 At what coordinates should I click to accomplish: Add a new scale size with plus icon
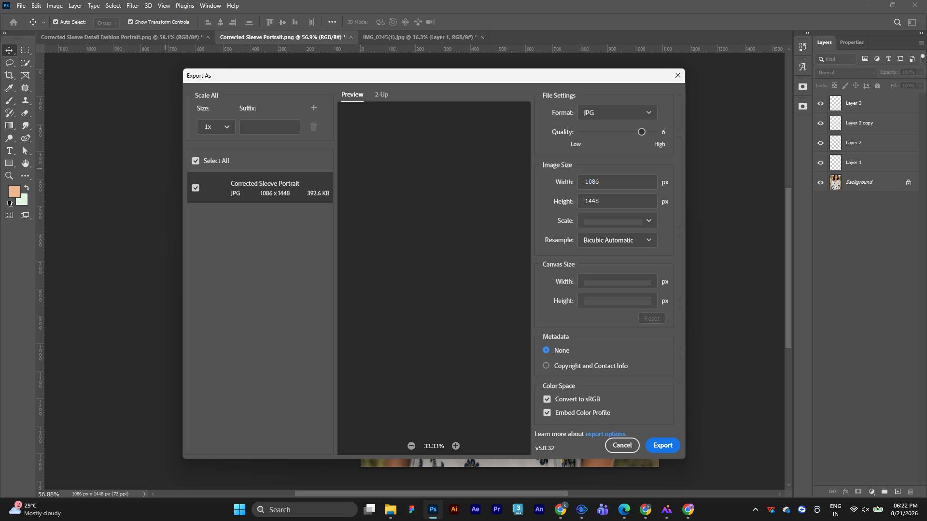pyautogui.click(x=314, y=108)
